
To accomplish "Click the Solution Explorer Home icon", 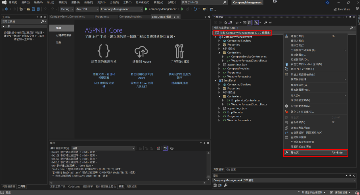I will pyautogui.click(x=225, y=22).
